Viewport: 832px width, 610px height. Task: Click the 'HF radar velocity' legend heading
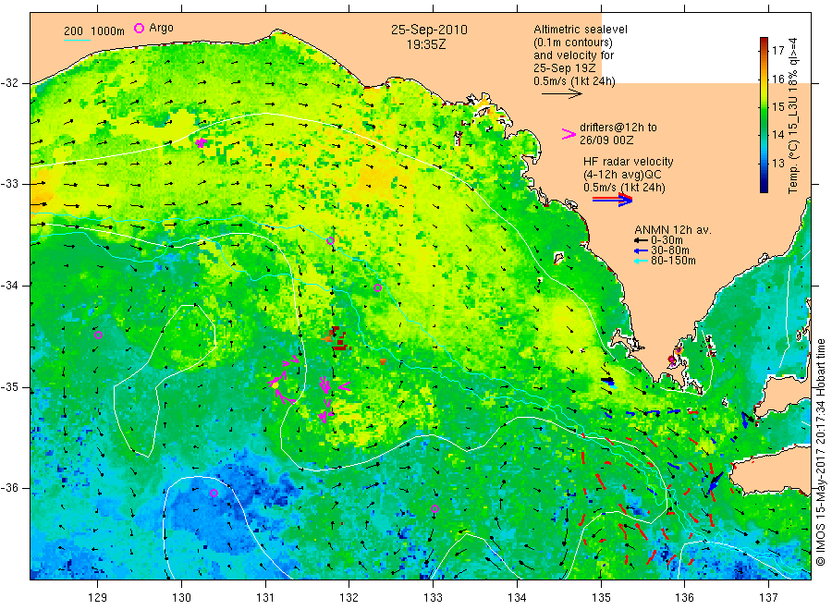coord(629,162)
